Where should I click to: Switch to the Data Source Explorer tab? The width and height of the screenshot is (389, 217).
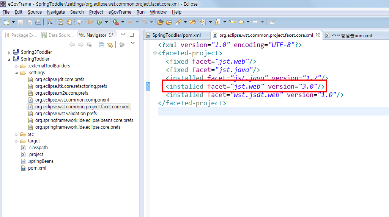[x=58, y=35]
